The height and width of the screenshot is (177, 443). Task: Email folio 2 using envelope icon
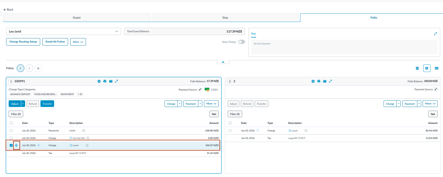[325, 81]
